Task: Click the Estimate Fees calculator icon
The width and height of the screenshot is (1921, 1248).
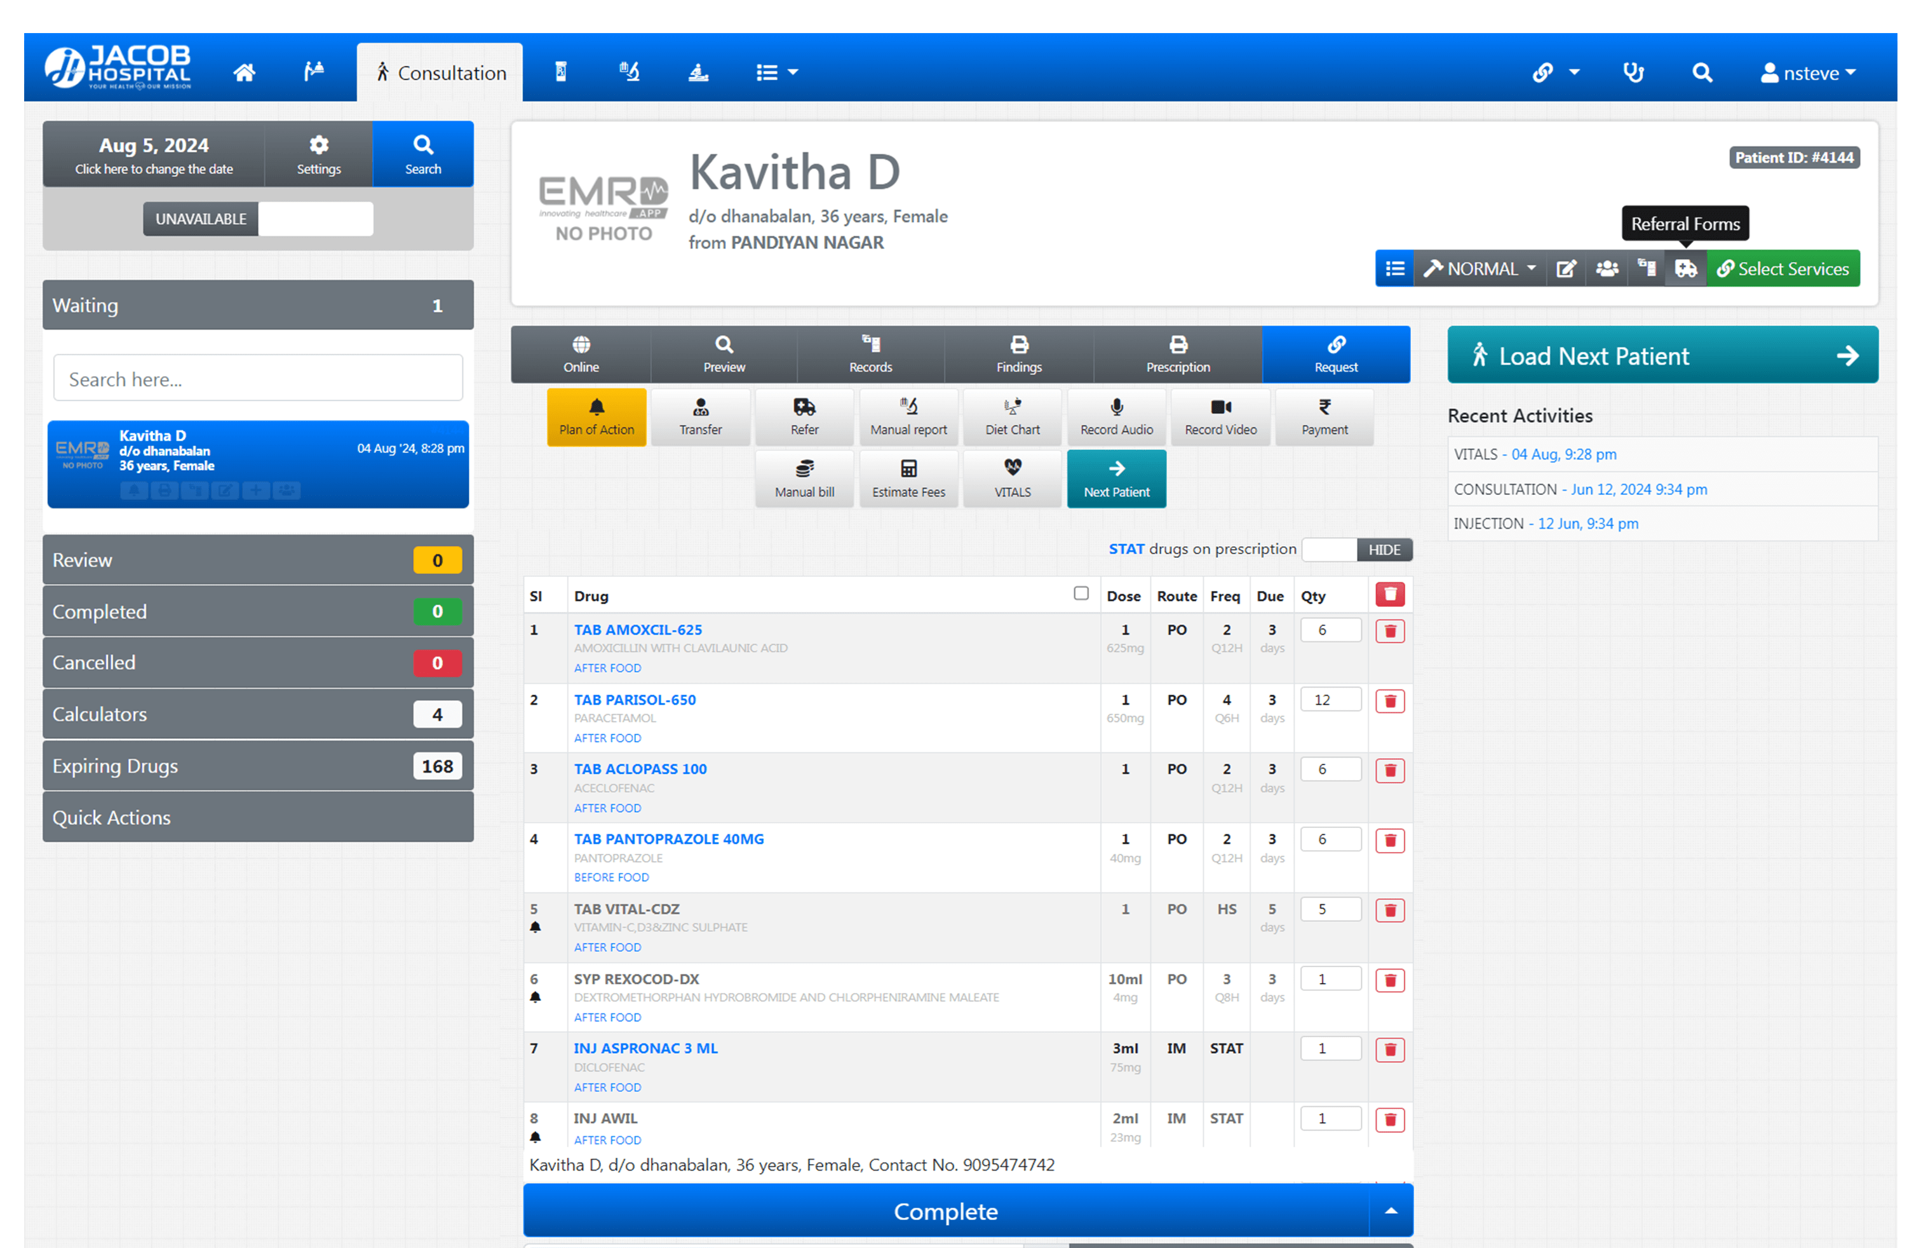Action: pos(908,478)
